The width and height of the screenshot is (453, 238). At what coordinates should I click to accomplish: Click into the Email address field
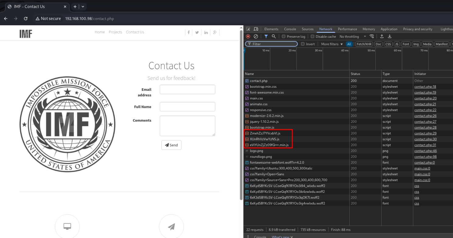pos(188,90)
